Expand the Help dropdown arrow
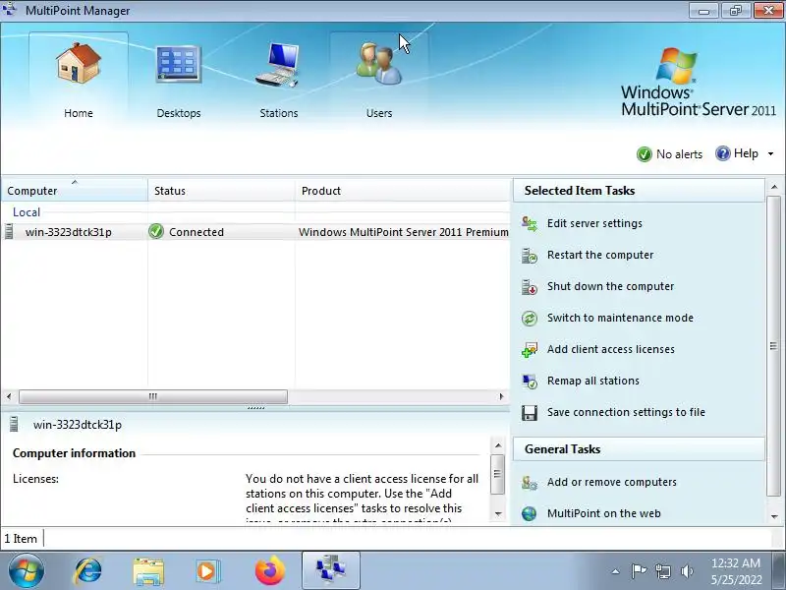 click(771, 154)
